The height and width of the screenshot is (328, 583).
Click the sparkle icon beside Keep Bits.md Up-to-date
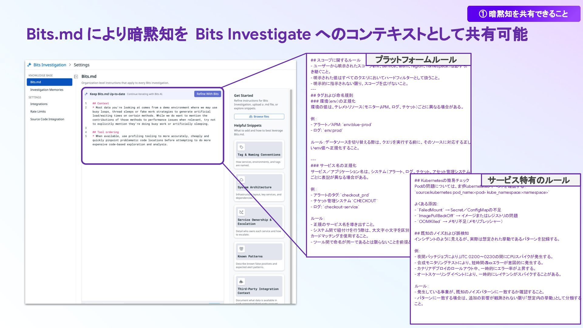[x=86, y=94]
